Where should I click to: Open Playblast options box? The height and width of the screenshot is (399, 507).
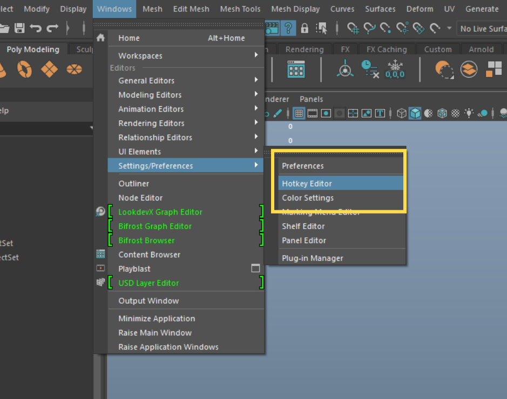click(255, 269)
